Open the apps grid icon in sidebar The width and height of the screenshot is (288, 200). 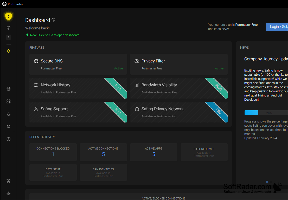point(8,101)
